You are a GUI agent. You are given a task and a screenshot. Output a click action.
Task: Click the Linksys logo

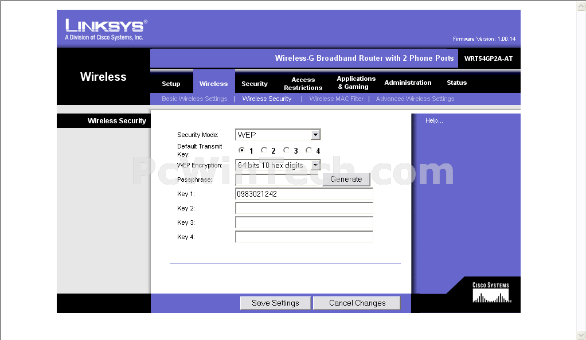coord(106,29)
